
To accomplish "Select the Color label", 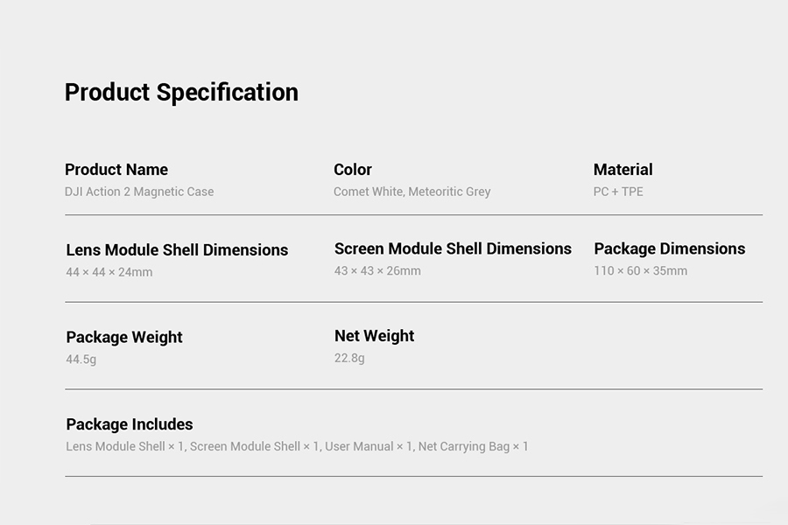I will click(x=352, y=169).
